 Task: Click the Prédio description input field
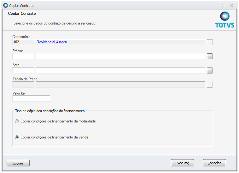(120, 56)
